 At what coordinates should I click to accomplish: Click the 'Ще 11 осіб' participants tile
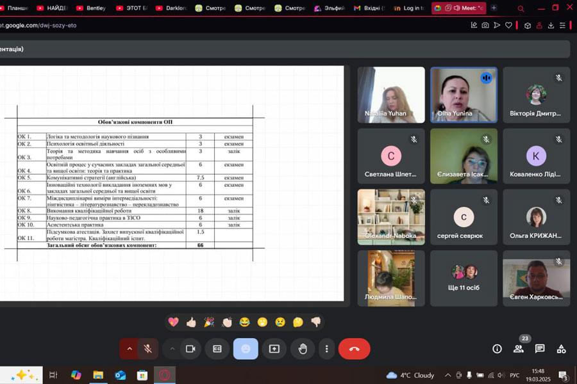464,278
